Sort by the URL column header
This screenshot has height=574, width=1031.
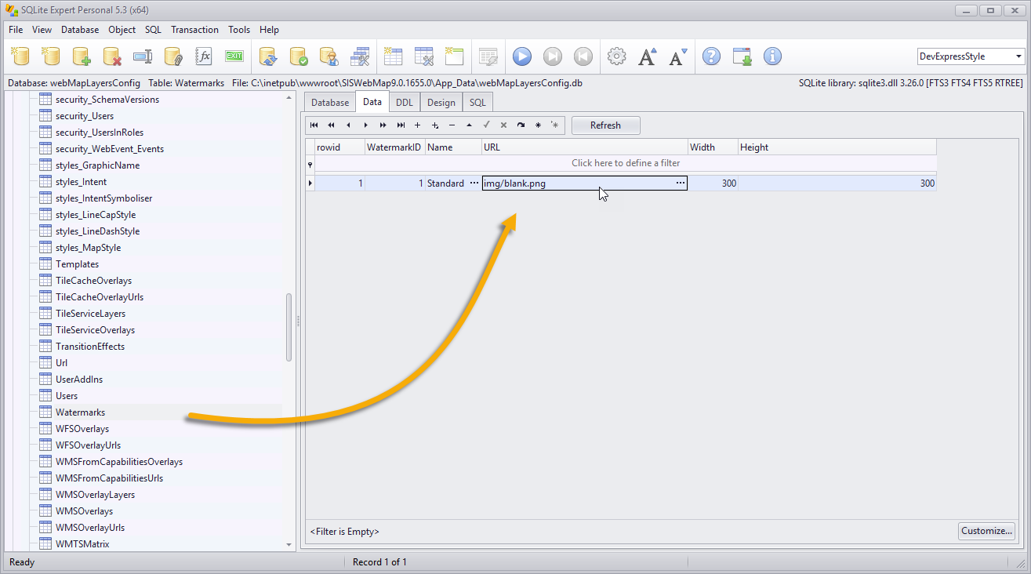[x=584, y=147]
